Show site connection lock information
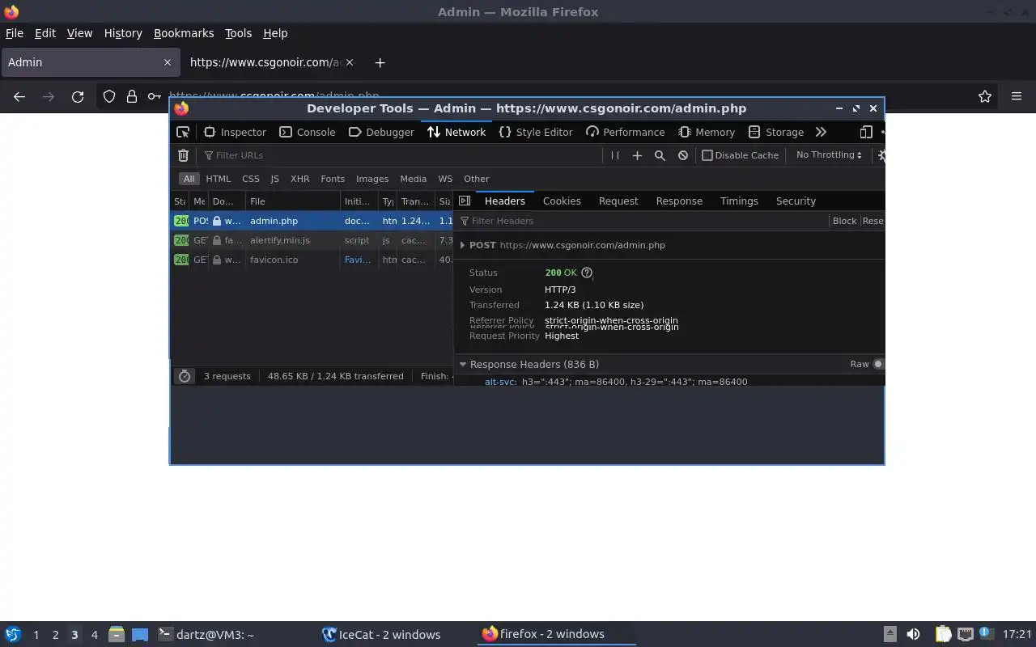 (x=131, y=96)
